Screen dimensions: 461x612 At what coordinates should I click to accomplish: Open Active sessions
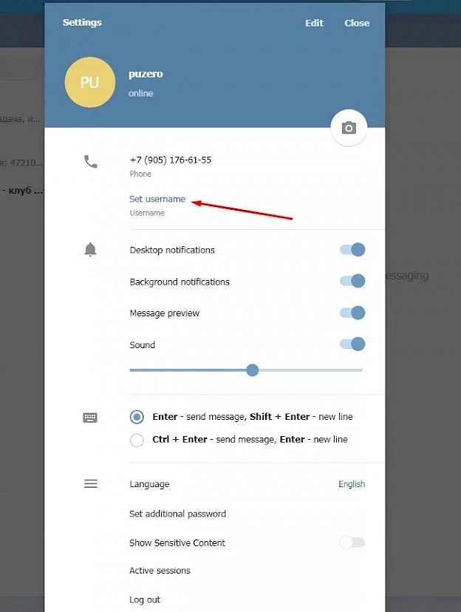coord(160,571)
